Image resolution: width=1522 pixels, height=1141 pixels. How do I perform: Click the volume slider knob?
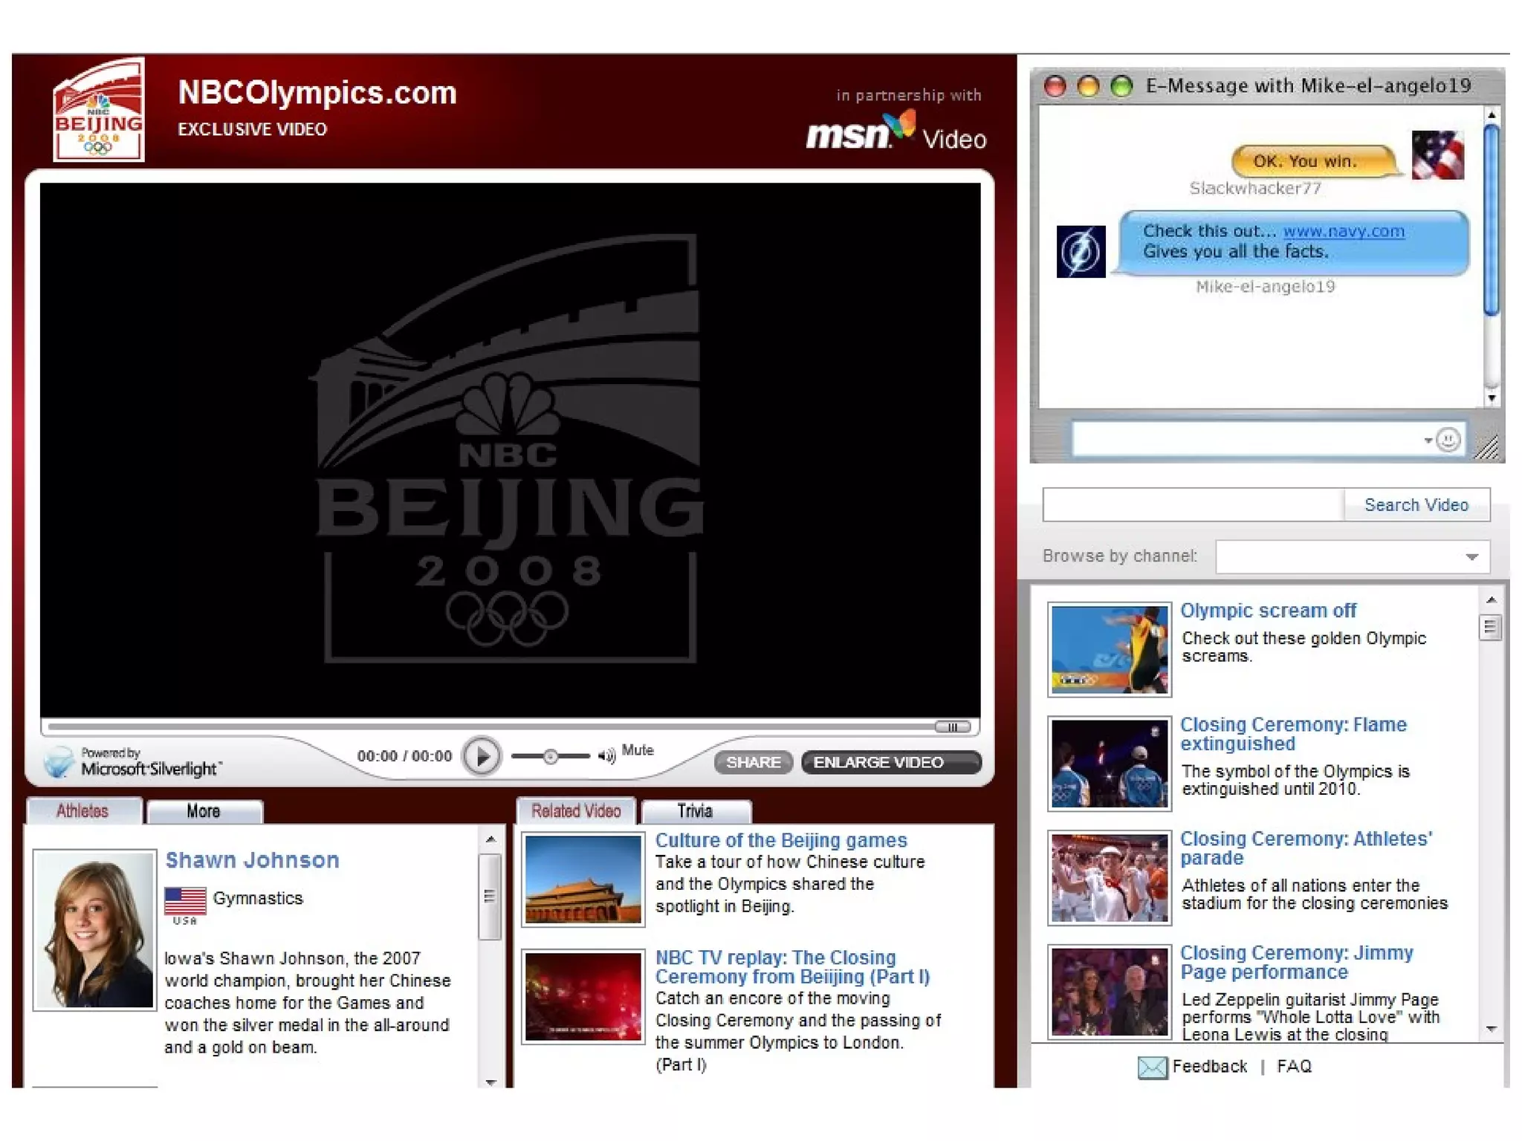tap(550, 756)
